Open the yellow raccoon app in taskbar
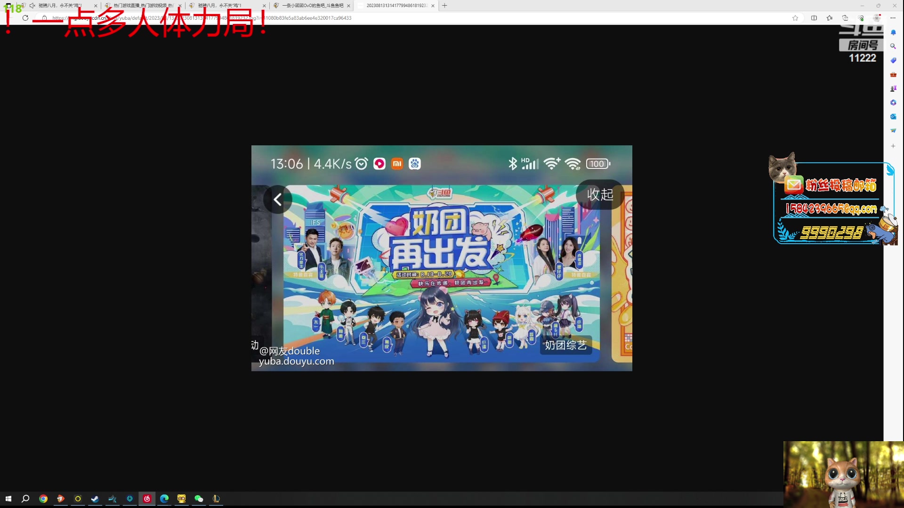The width and height of the screenshot is (904, 508). tap(181, 499)
